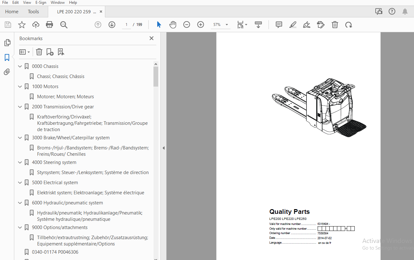
Task: Open Page Thumbnails side panel
Action: pos(7,43)
